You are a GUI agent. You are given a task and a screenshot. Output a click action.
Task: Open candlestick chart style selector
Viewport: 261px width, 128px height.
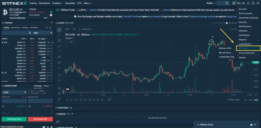(x=74, y=29)
